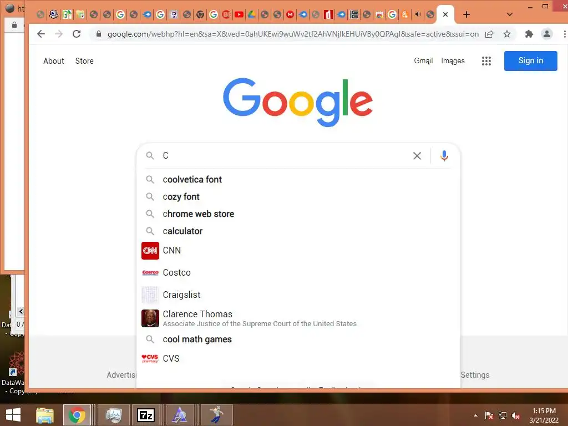This screenshot has height=426, width=568.
Task: Expand the tab search dropdown arrow
Action: 509,14
